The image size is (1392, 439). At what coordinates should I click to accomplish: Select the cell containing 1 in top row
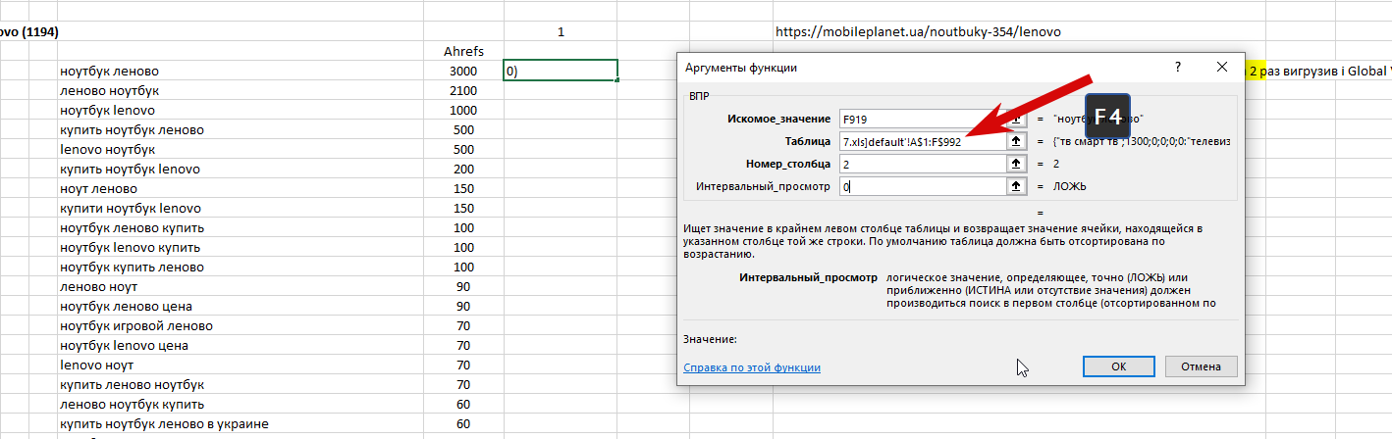tap(561, 31)
